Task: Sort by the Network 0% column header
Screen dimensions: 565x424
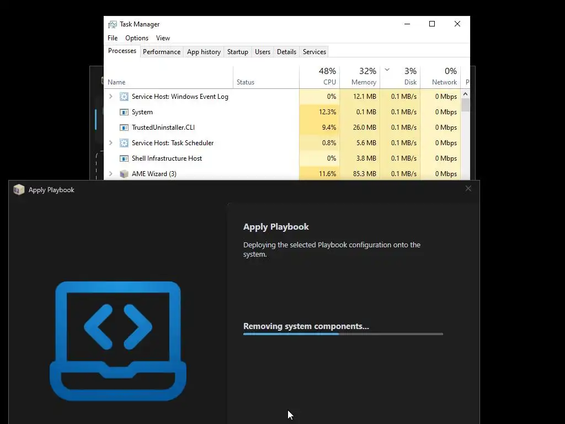Action: (440, 77)
